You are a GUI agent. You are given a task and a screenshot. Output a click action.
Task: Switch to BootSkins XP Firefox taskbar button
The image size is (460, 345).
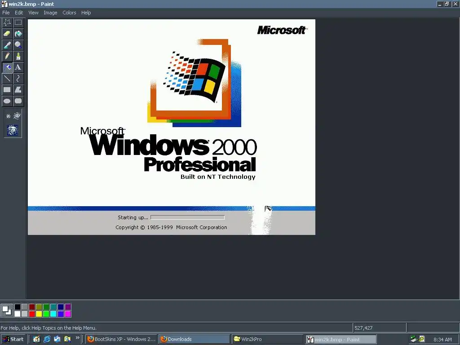click(121, 339)
